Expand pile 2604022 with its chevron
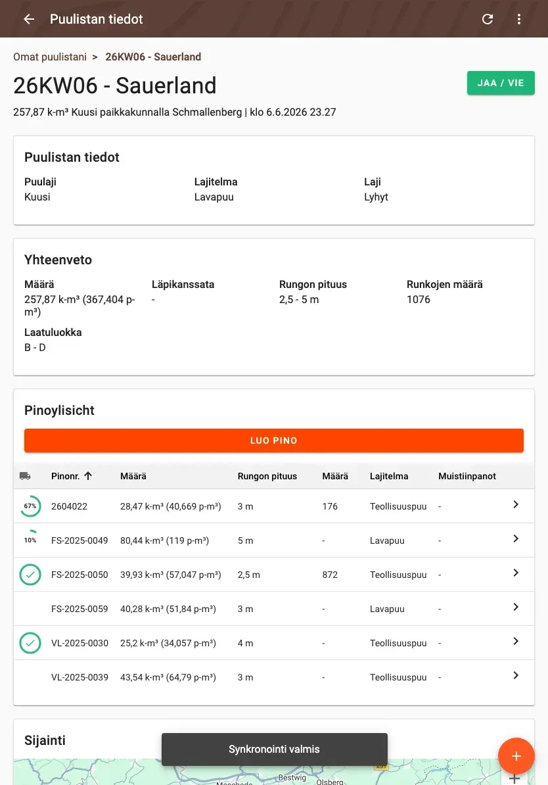The height and width of the screenshot is (785, 548). click(516, 505)
